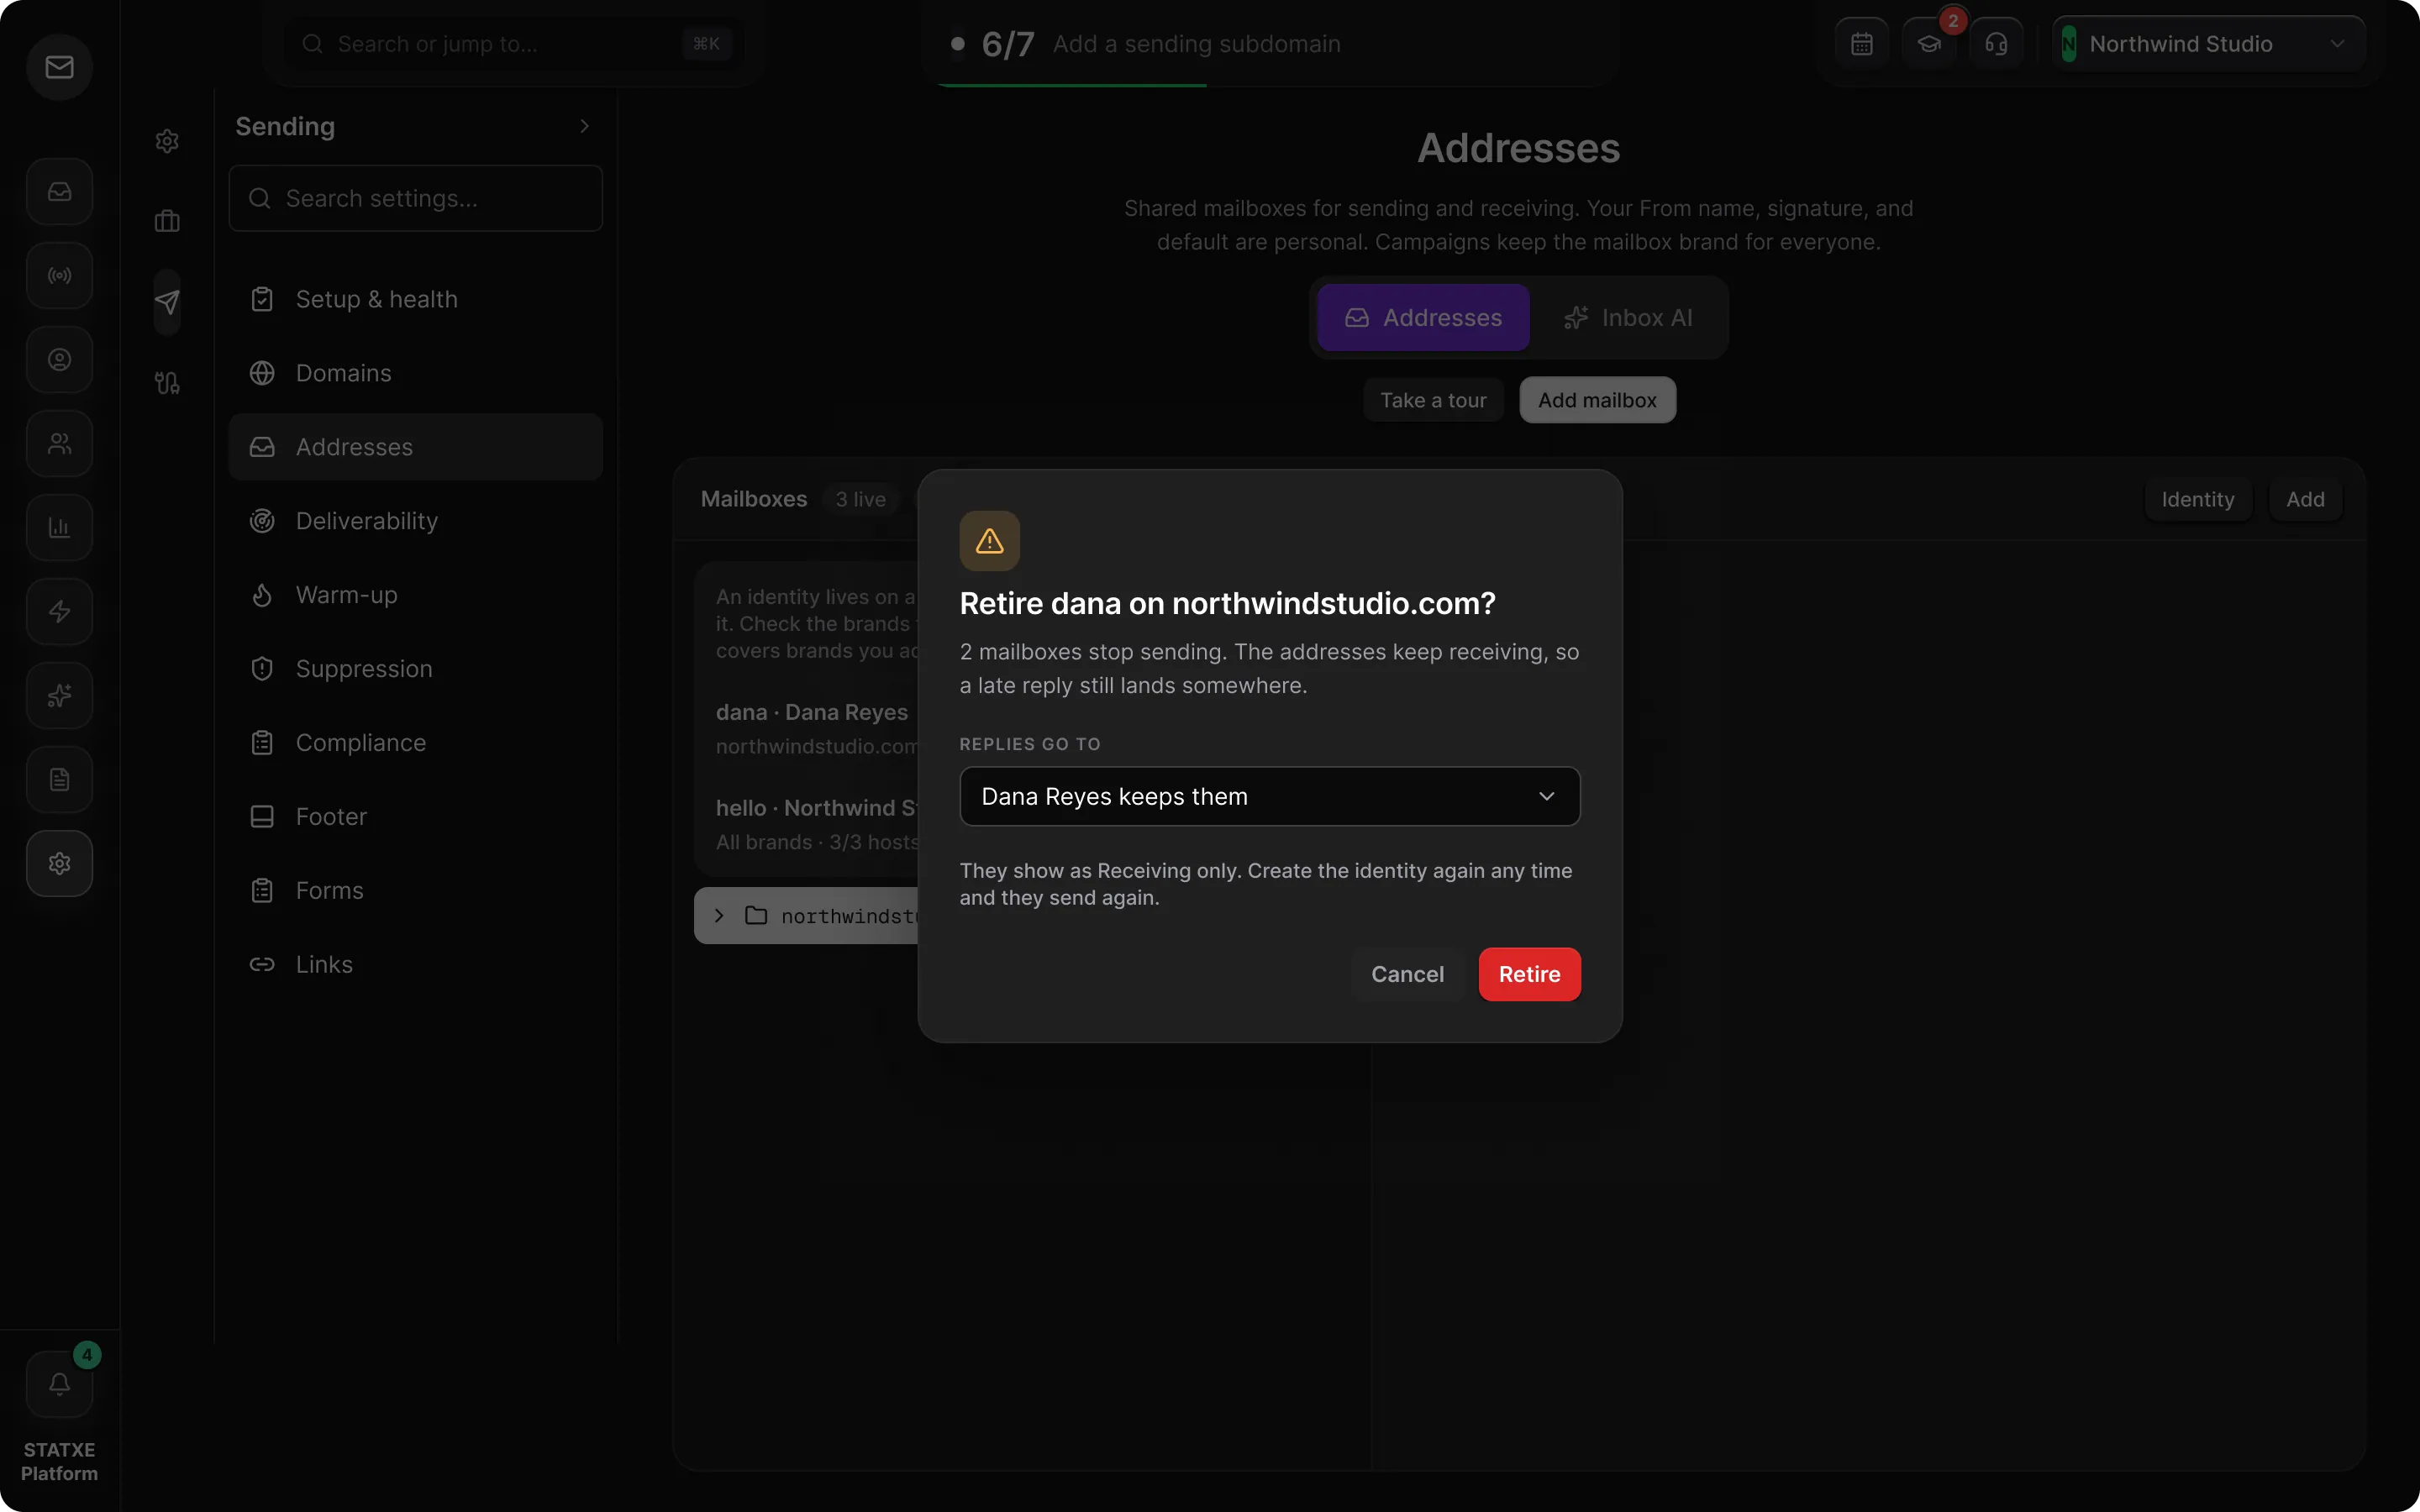
Task: Open Footer settings
Action: (415, 817)
